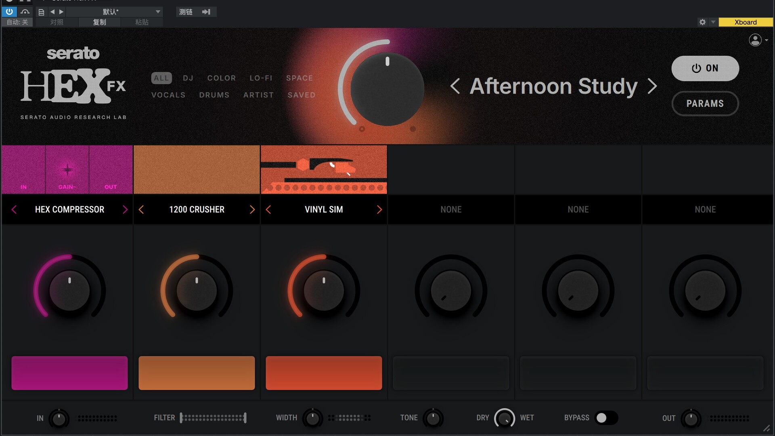Screen dimensions: 775x436
Task: Open the fourth slot NONE effect selector
Action: pyautogui.click(x=451, y=210)
